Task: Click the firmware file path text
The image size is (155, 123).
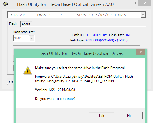Action: pos(84,79)
